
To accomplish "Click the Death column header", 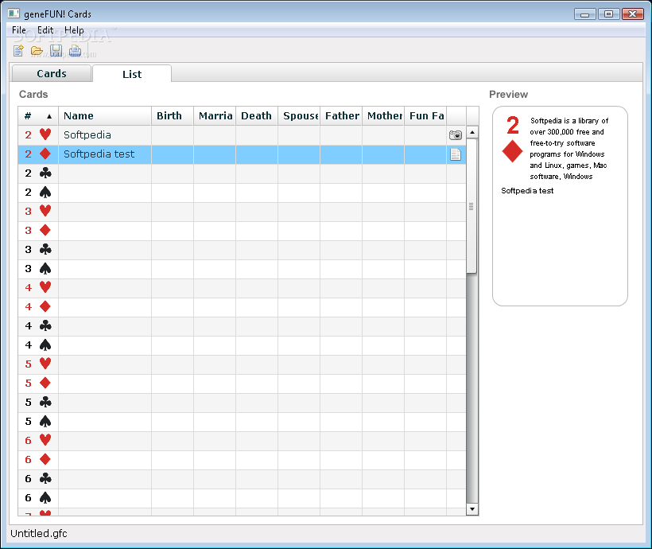I will click(x=257, y=115).
